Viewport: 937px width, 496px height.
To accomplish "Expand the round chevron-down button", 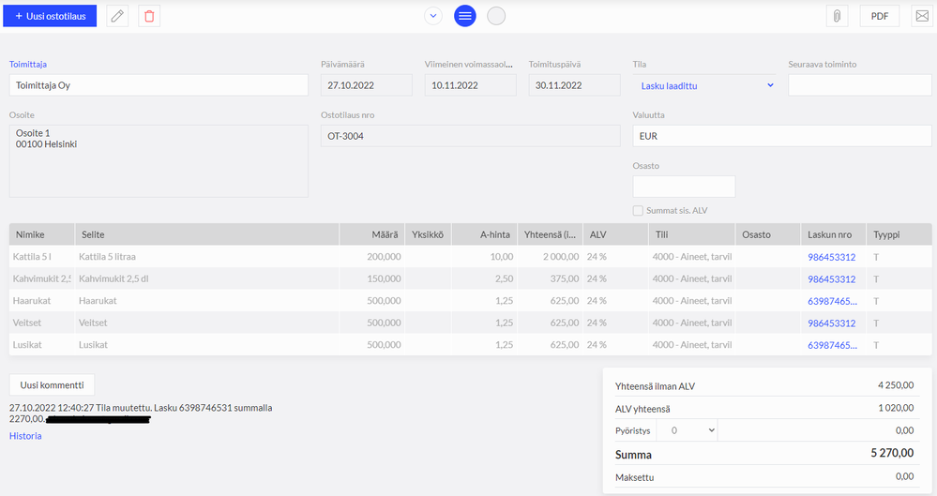I will coord(432,16).
